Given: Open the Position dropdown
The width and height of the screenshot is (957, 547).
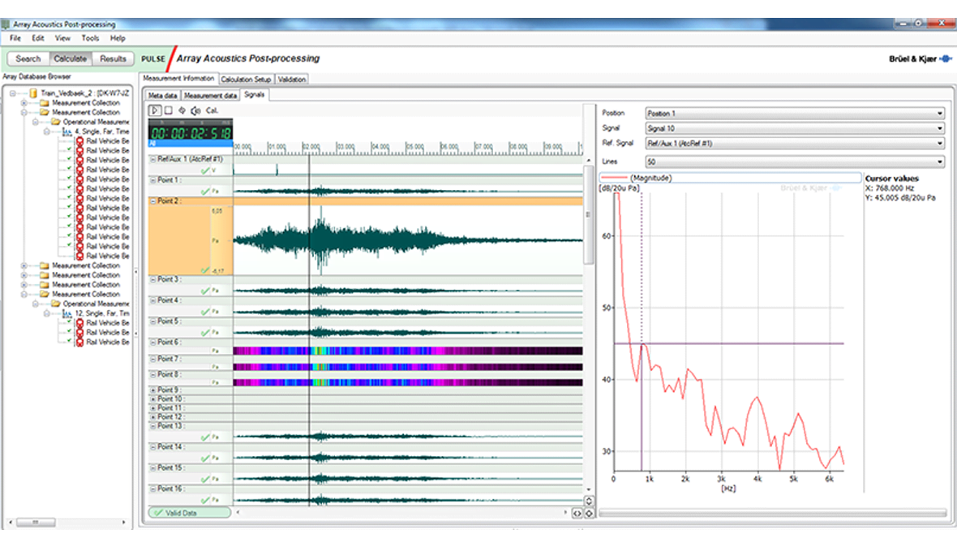Looking at the screenshot, I should 795,113.
